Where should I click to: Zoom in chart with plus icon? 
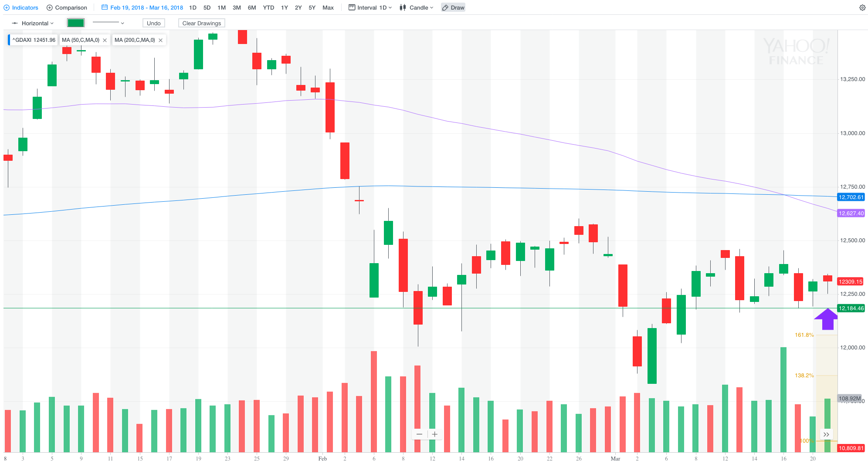pos(435,434)
